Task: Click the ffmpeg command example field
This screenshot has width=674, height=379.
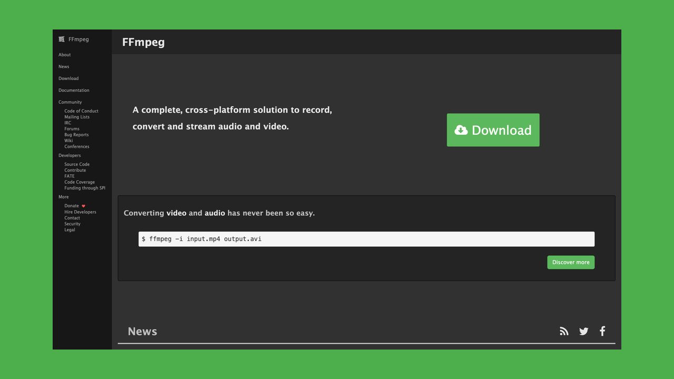Action: 366,239
